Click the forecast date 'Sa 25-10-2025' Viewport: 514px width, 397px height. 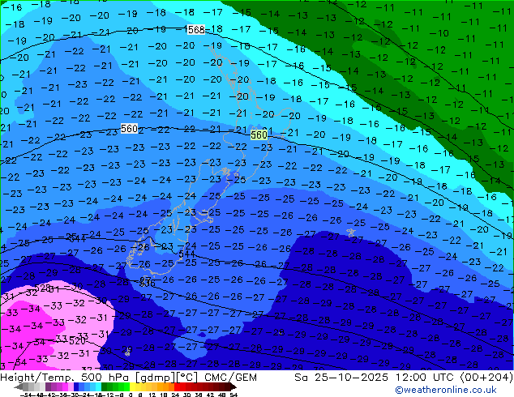[341, 378]
